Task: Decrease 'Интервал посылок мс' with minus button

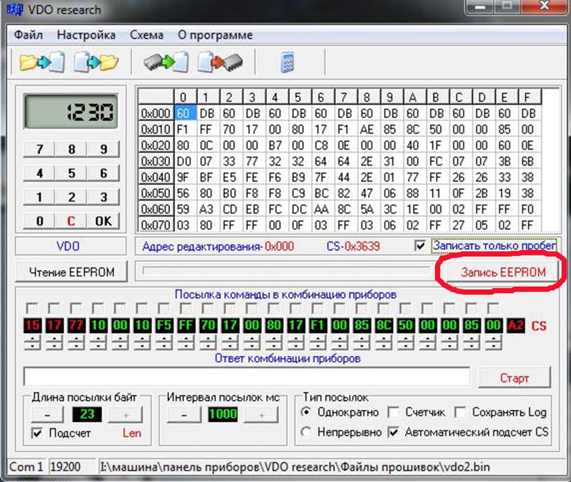Action: click(184, 415)
